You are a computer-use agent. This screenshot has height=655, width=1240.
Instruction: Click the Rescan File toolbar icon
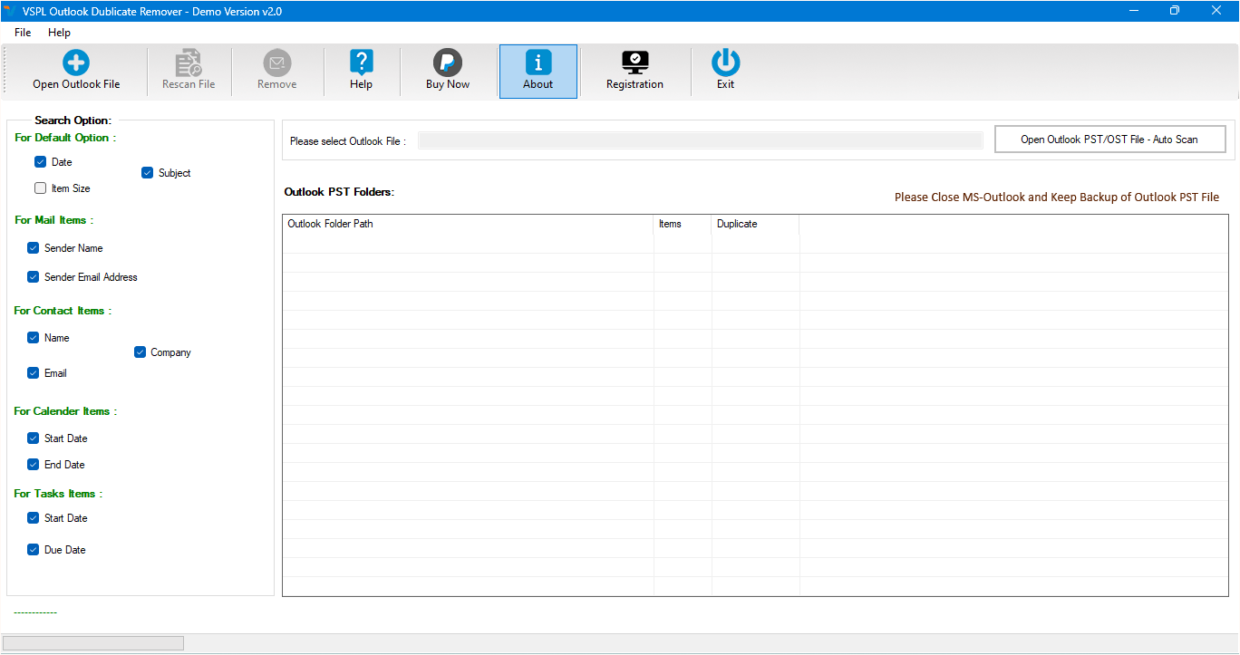[189, 63]
